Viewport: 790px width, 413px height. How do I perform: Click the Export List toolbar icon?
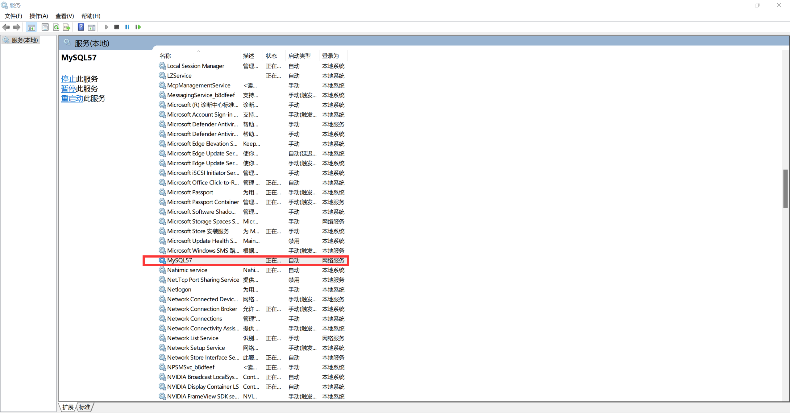(67, 27)
